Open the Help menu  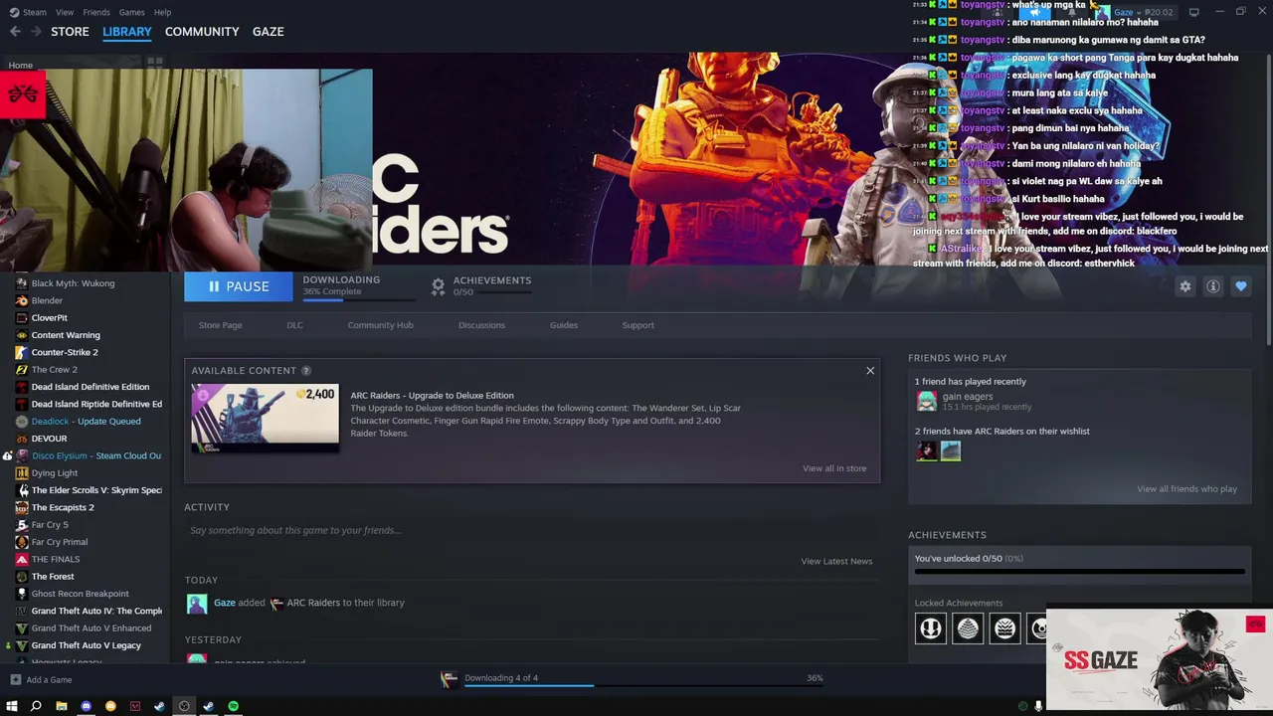[163, 12]
